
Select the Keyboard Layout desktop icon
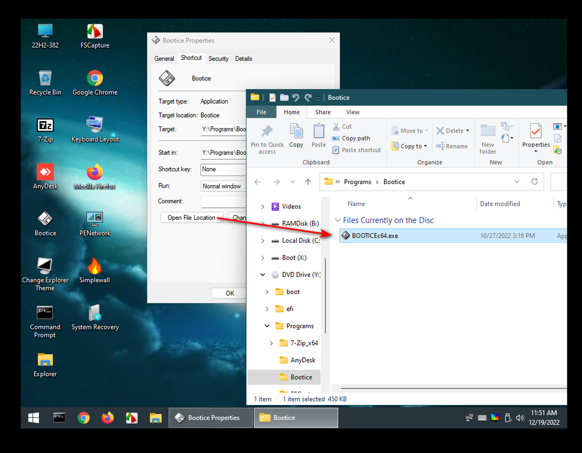coord(95,130)
